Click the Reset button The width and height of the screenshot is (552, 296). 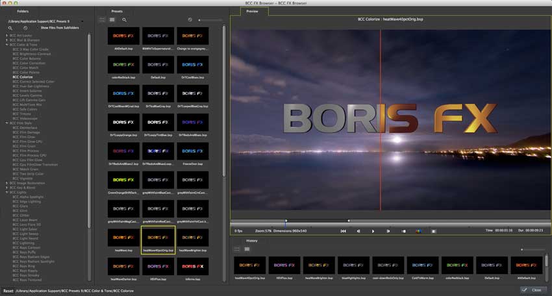[x=8, y=291]
